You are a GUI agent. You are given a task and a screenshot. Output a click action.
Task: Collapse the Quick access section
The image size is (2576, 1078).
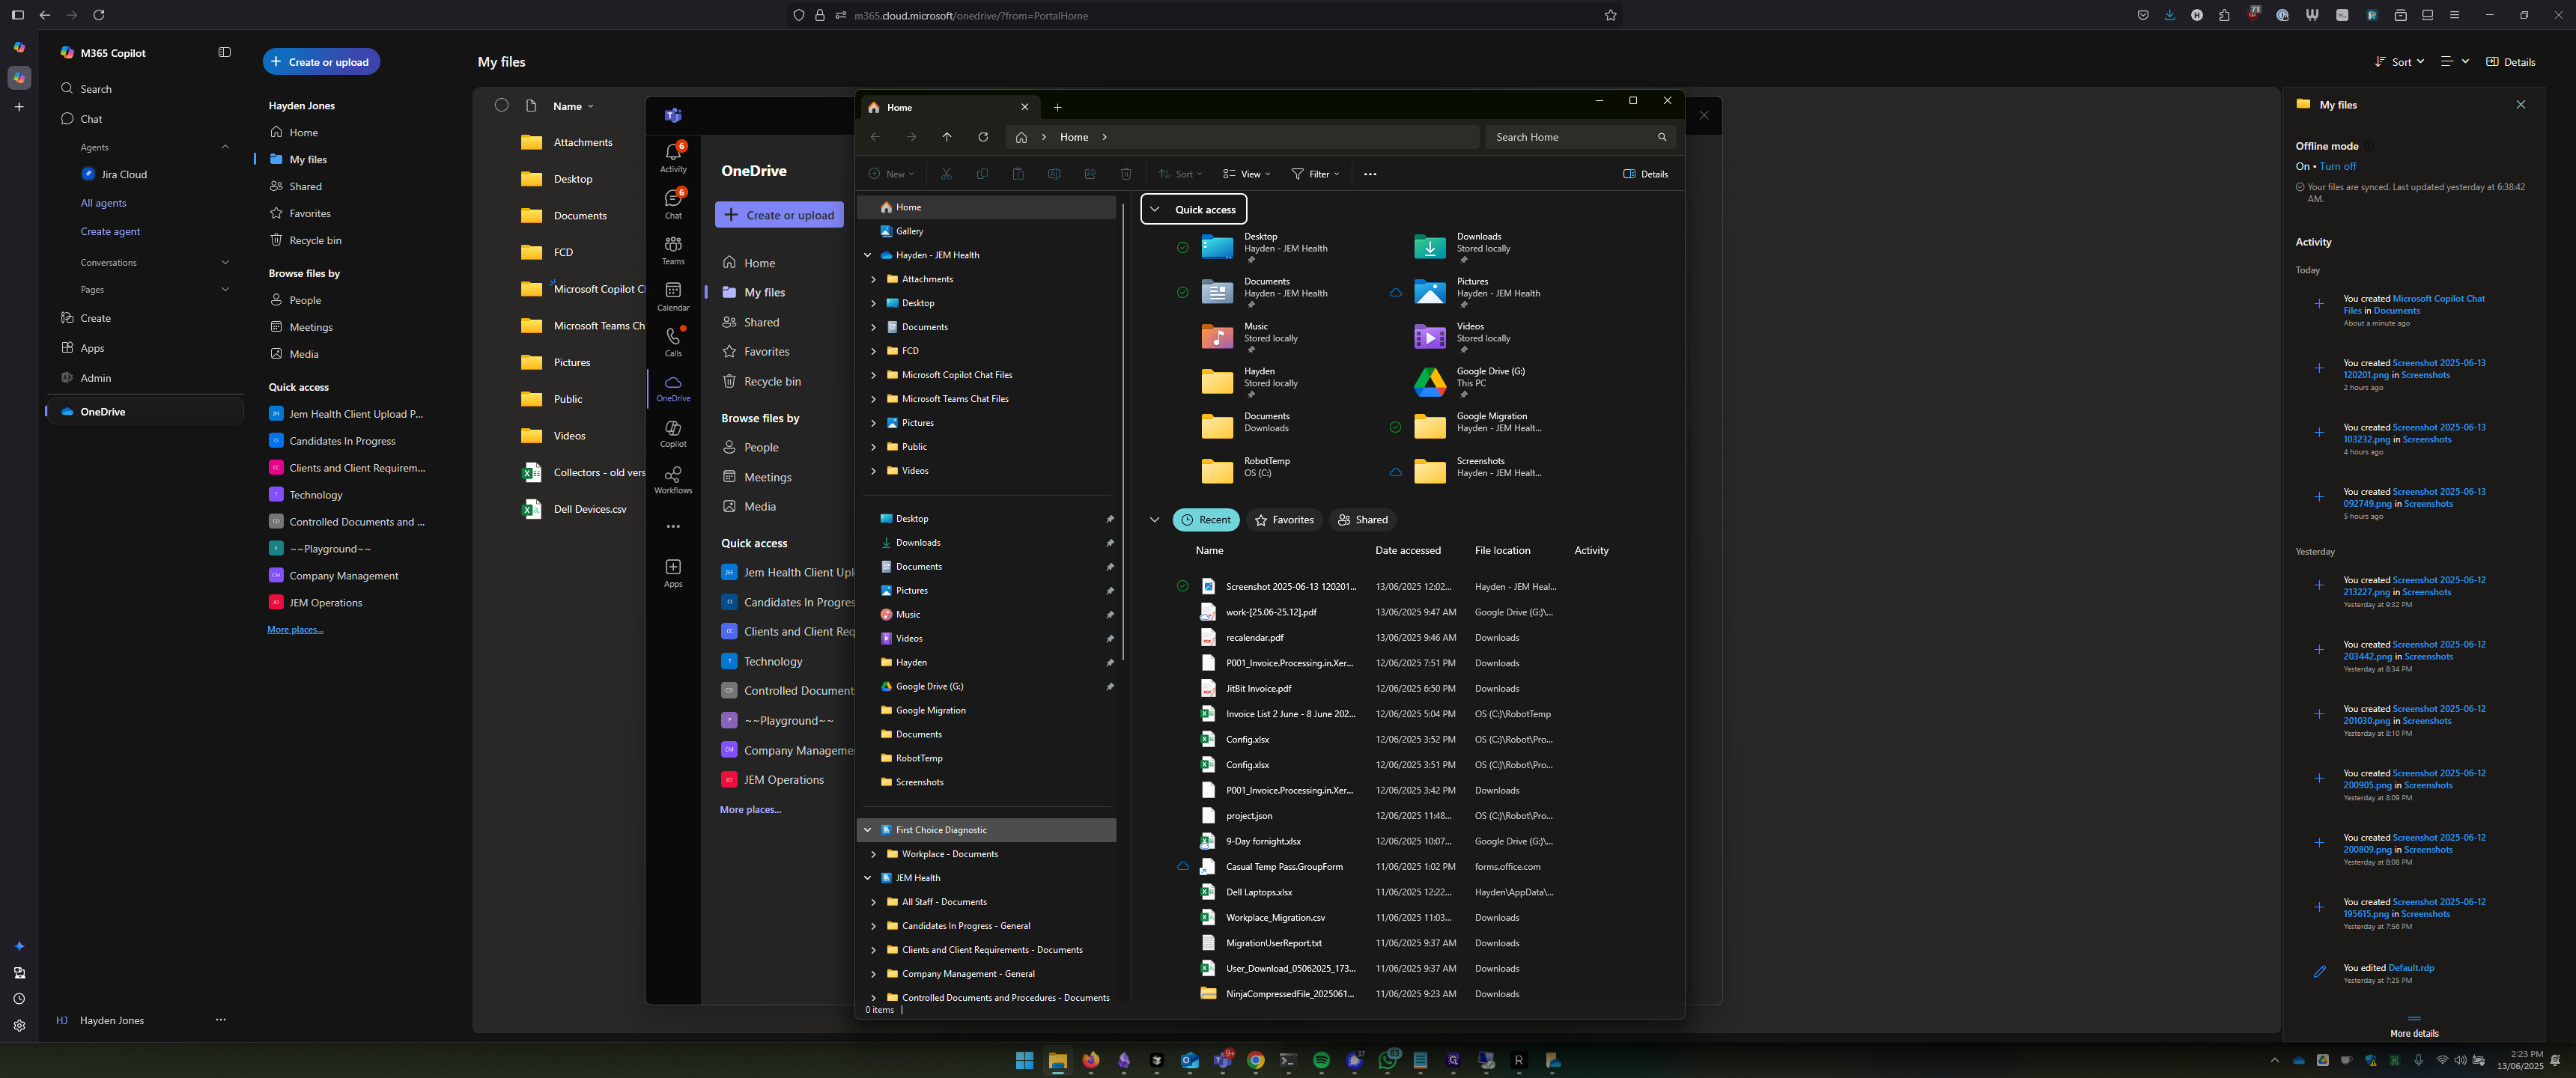pyautogui.click(x=1155, y=209)
